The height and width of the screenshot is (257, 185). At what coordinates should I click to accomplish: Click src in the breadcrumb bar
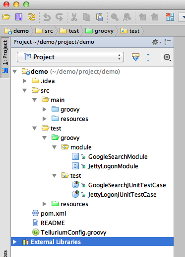tap(44, 31)
